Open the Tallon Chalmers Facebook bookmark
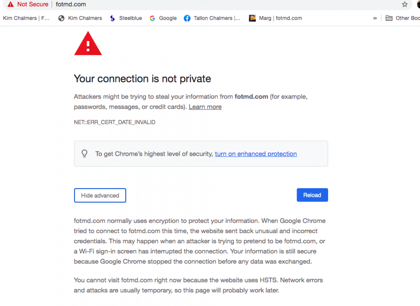Viewport: 420px width, 306px height. point(212,18)
